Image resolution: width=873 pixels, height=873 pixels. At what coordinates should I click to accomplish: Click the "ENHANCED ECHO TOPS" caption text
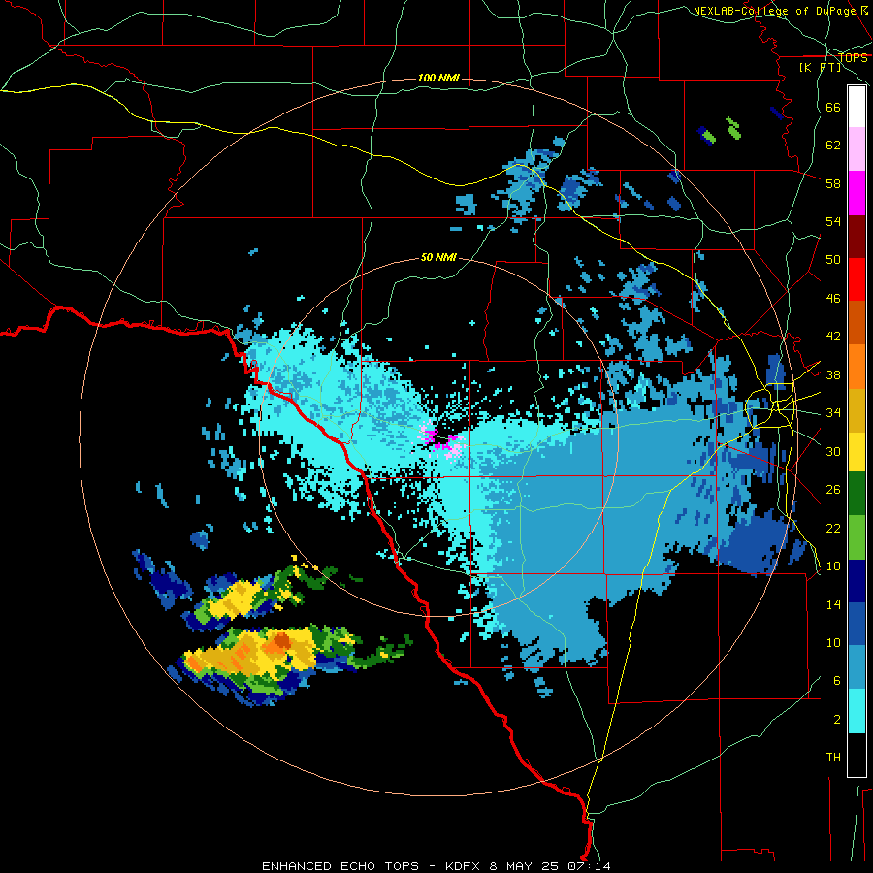point(340,866)
